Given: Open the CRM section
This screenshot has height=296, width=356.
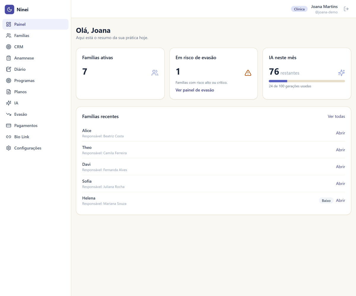Looking at the screenshot, I should tap(35, 47).
